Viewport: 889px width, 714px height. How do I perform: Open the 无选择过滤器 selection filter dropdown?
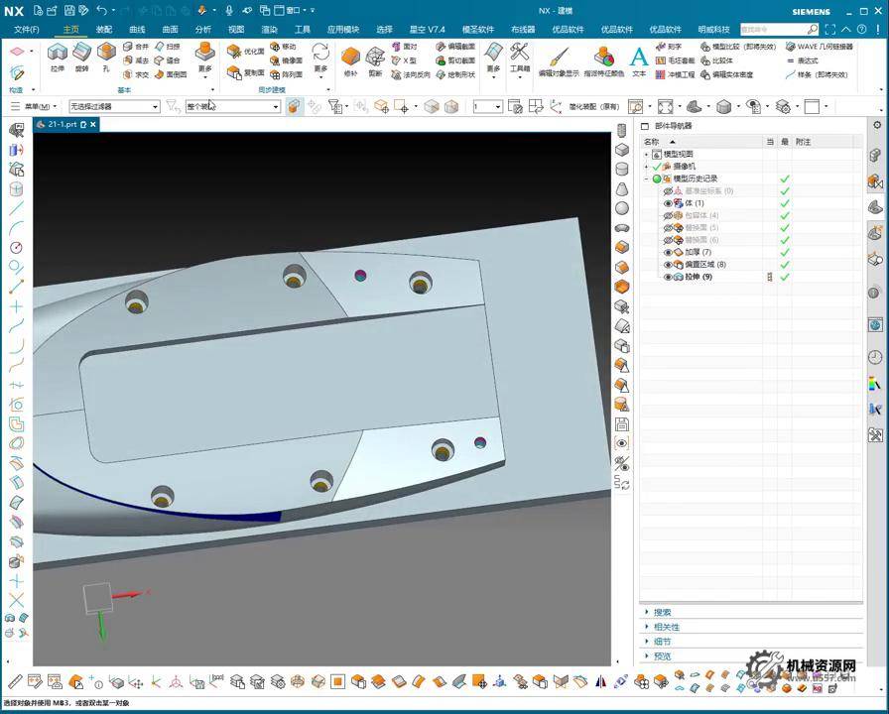tap(114, 106)
